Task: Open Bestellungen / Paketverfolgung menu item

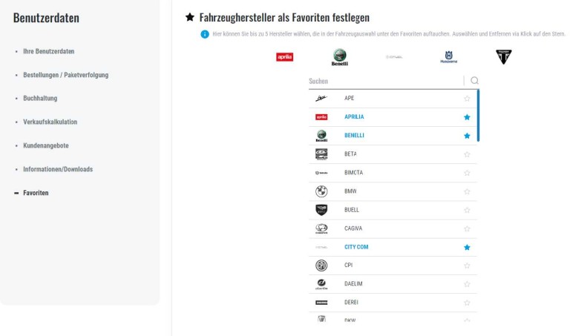Action: 66,75
